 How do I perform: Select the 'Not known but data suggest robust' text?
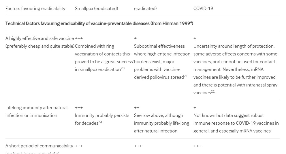click(228, 115)
